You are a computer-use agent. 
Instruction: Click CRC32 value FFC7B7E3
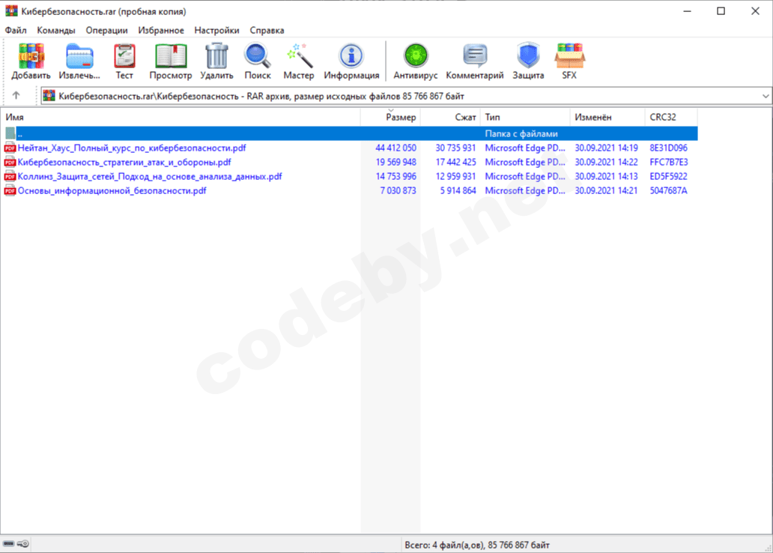(x=668, y=163)
